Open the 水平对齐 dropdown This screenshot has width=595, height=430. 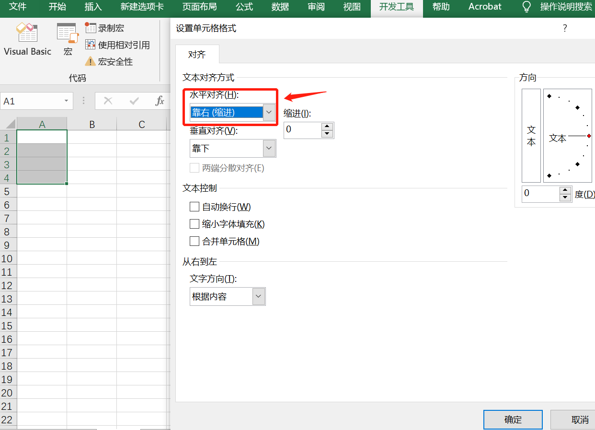pyautogui.click(x=269, y=112)
